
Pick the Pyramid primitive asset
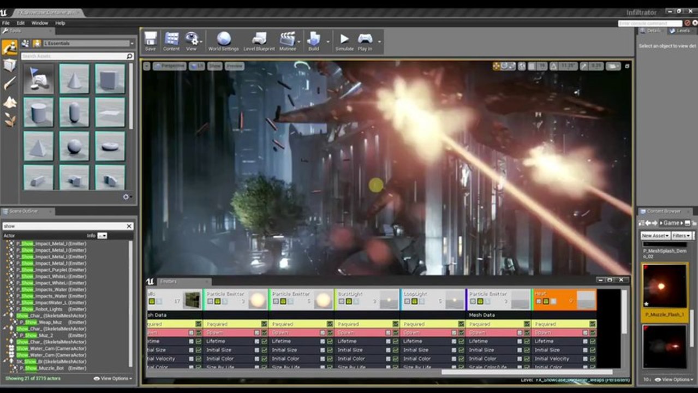[38, 146]
